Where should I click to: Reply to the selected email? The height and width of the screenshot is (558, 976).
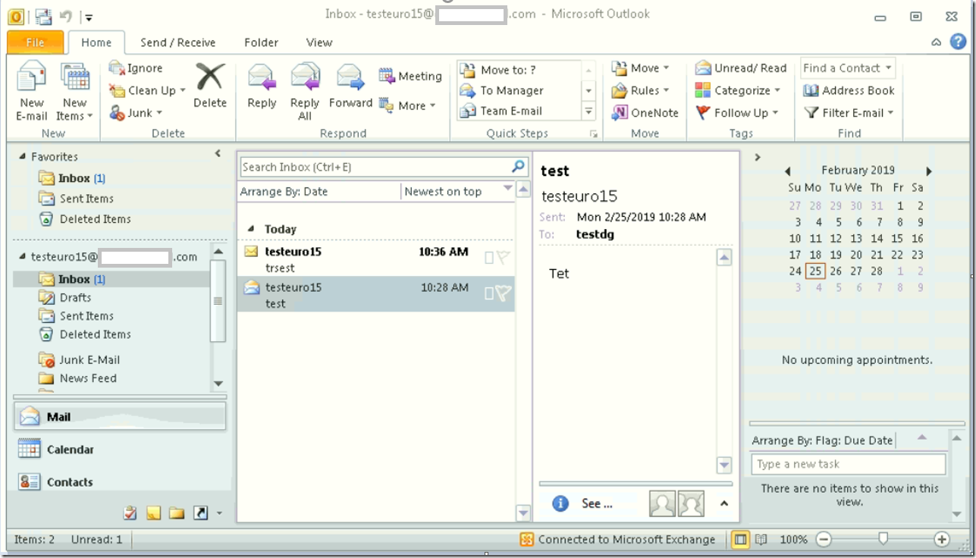pyautogui.click(x=262, y=86)
